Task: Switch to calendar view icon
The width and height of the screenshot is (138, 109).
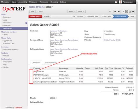Action: 130,12
